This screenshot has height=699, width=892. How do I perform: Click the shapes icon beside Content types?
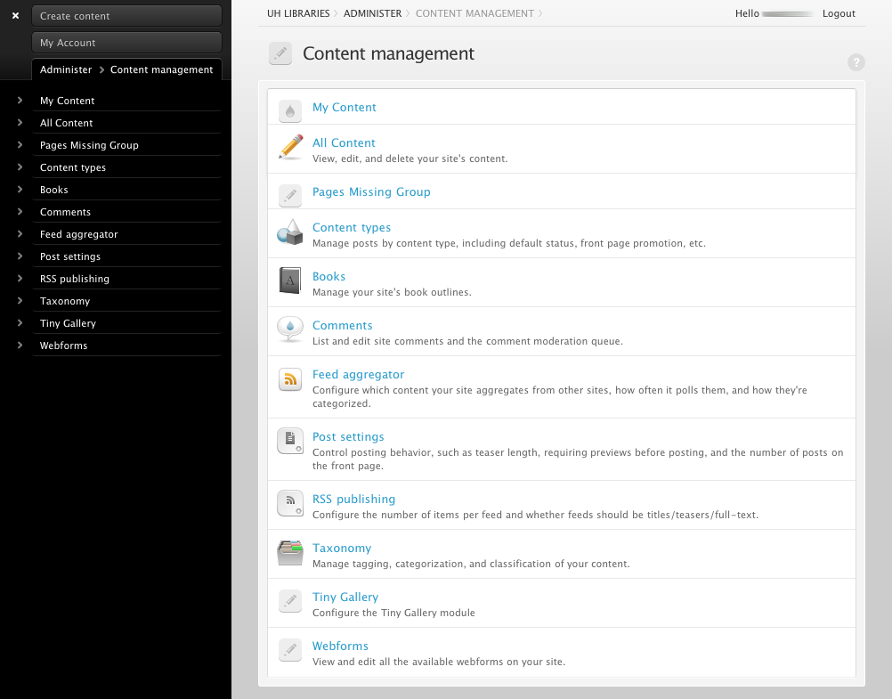(x=290, y=232)
